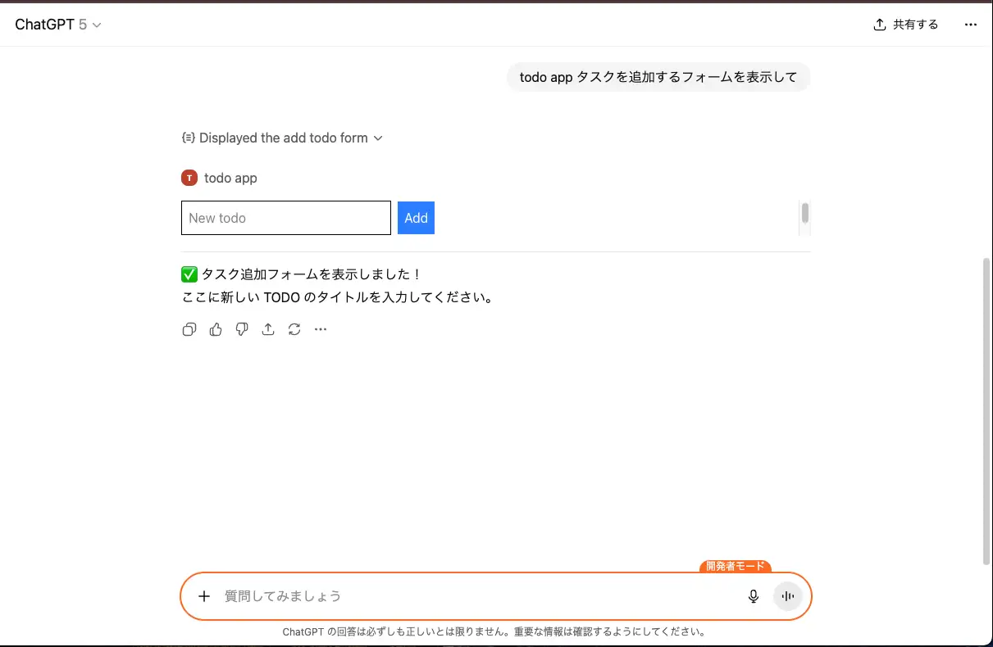Click the plus attach icon in composer
The height and width of the screenshot is (647, 993).
click(x=204, y=596)
